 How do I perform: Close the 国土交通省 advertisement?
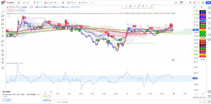tap(51, 92)
